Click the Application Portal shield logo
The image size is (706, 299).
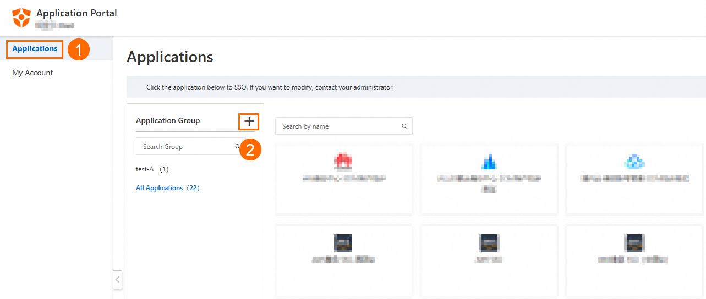pos(21,18)
